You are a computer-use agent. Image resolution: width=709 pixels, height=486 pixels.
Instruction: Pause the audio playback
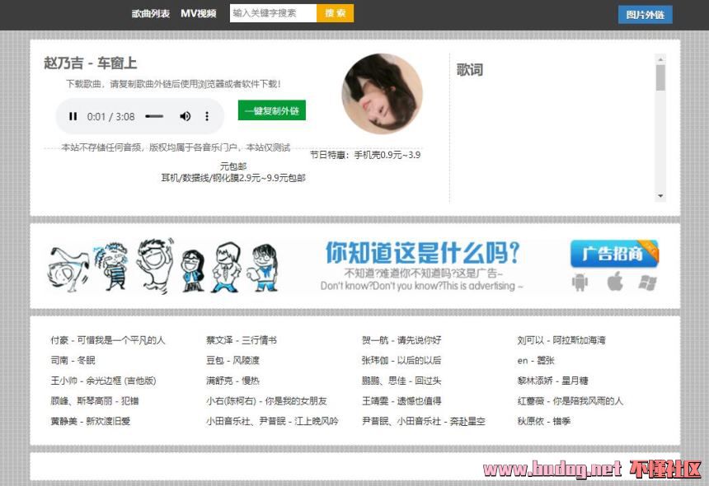tap(73, 116)
